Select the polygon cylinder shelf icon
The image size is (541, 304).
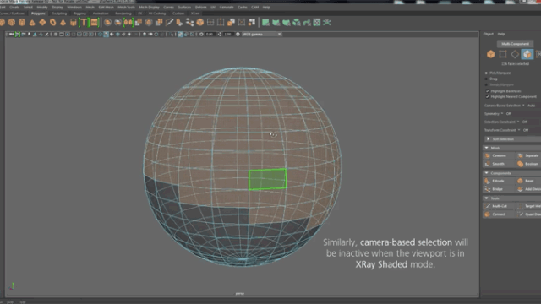22,23
